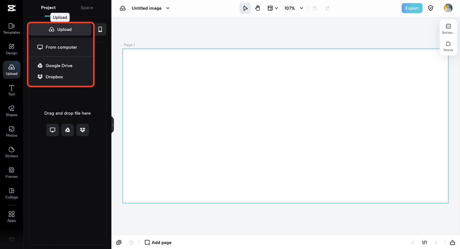
Task: Click Dropbox icon under drag and drop
Action: coord(83,130)
